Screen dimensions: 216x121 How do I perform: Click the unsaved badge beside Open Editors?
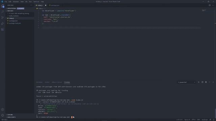[21, 8]
